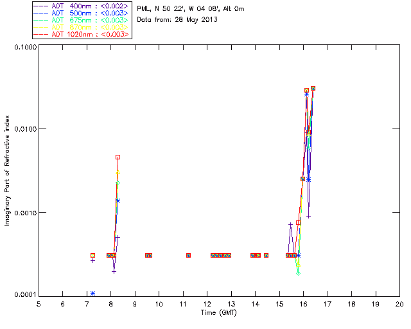Click the x-axis tick label 19
Screen dimensions: 411x329
pyautogui.click(x=376, y=304)
